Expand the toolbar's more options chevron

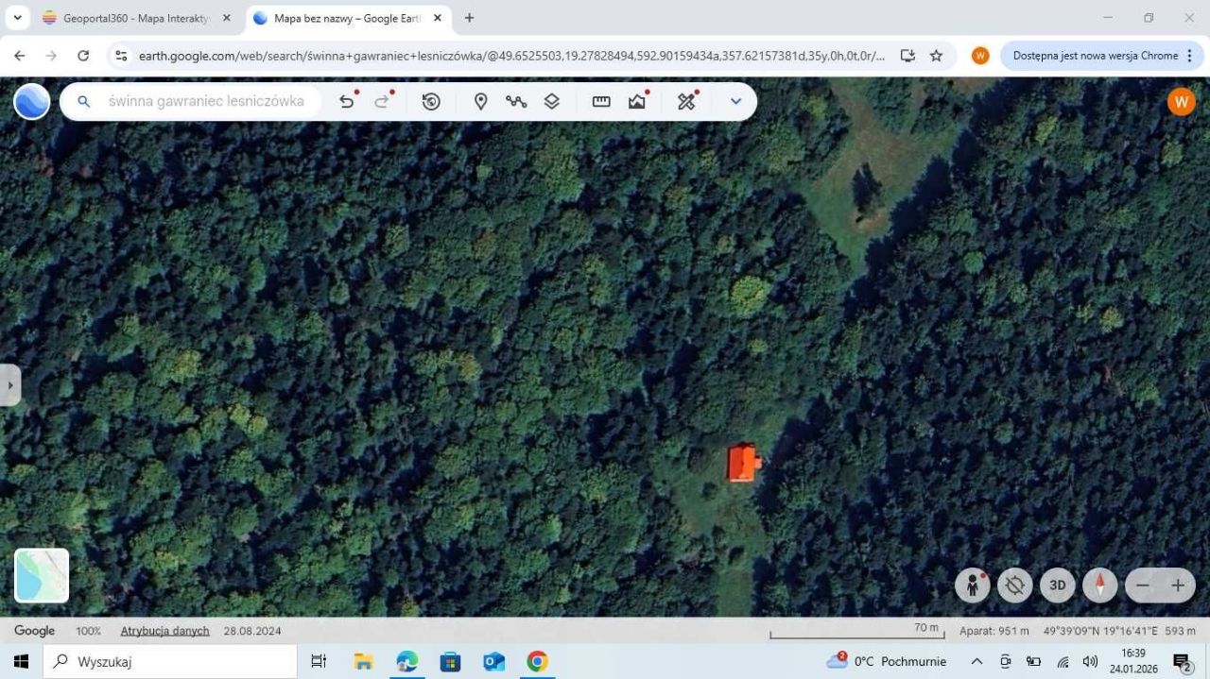pos(735,101)
